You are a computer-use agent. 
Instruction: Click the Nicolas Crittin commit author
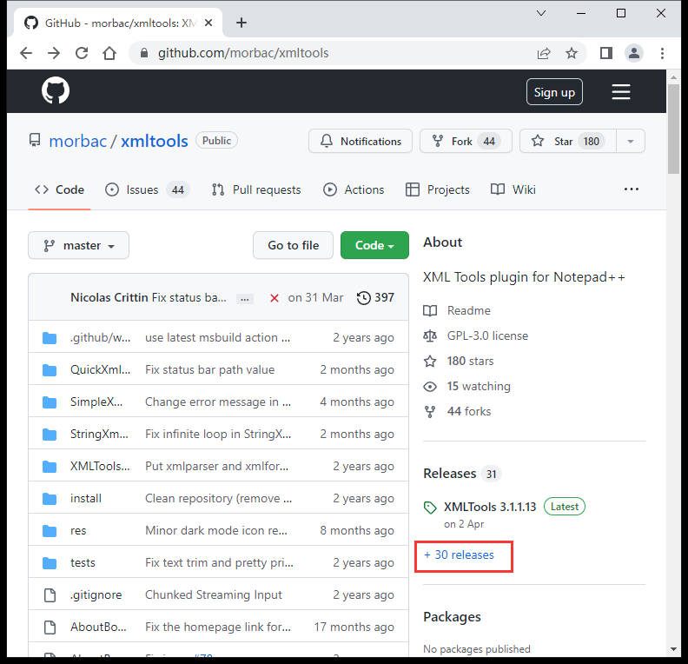point(109,297)
